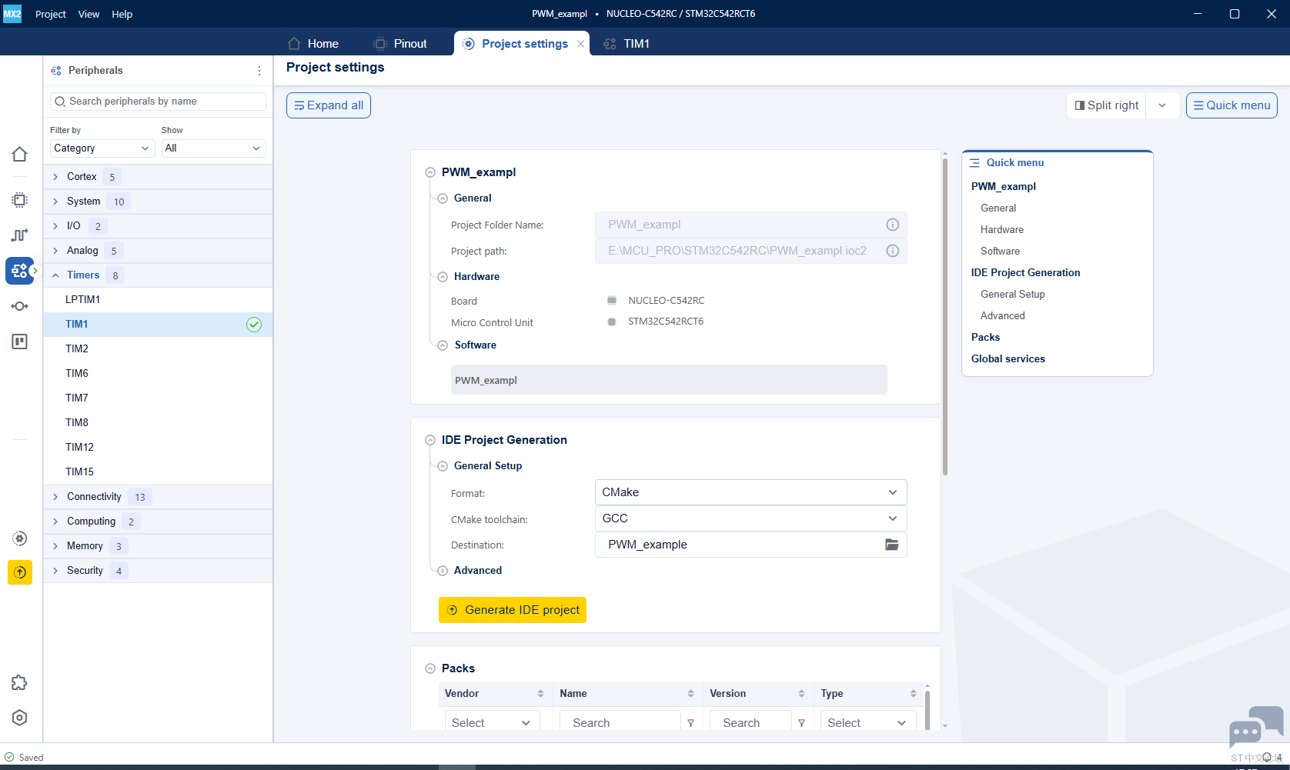This screenshot has height=770, width=1290.
Task: Collapse the PWM_exampl section toggle
Action: point(430,172)
